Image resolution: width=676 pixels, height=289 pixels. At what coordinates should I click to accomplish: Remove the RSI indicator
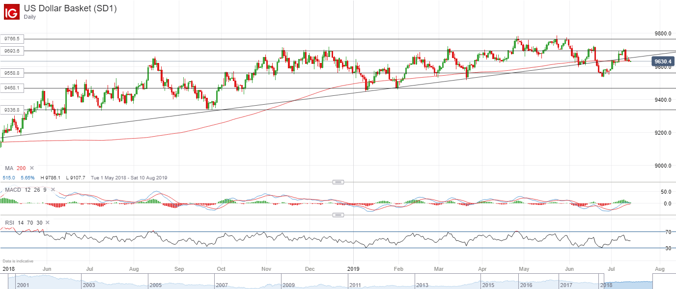(x=47, y=223)
